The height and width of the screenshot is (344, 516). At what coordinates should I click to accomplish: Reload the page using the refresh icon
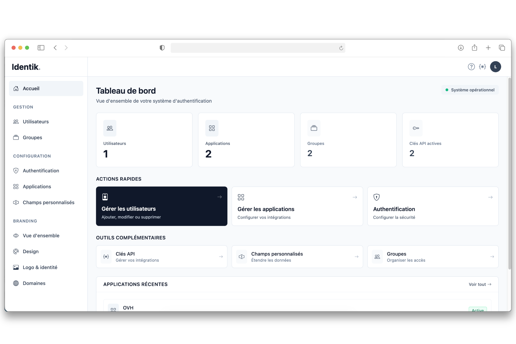click(x=341, y=48)
